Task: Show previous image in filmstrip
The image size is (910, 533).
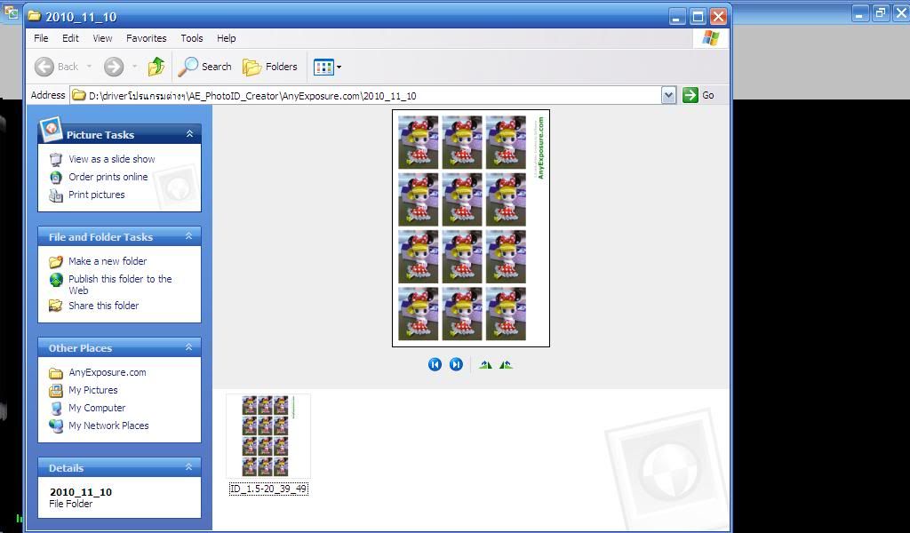Action: click(435, 364)
